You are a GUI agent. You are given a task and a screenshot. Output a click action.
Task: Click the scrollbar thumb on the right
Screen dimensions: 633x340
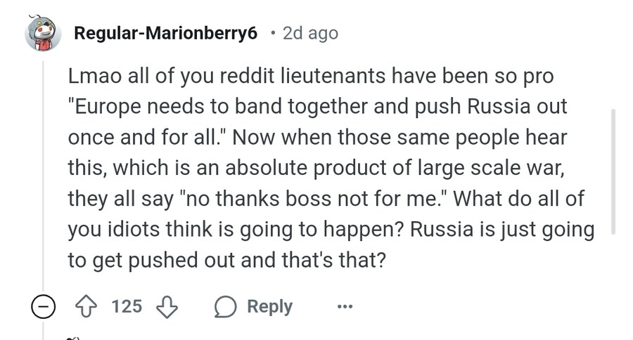tap(614, 172)
